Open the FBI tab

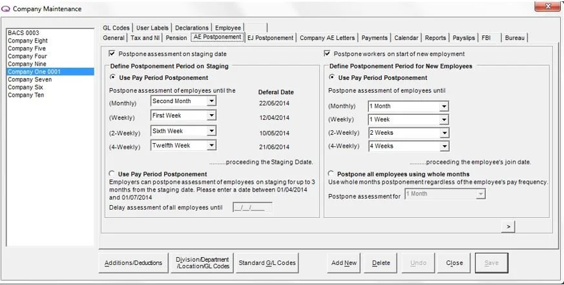[x=489, y=37]
